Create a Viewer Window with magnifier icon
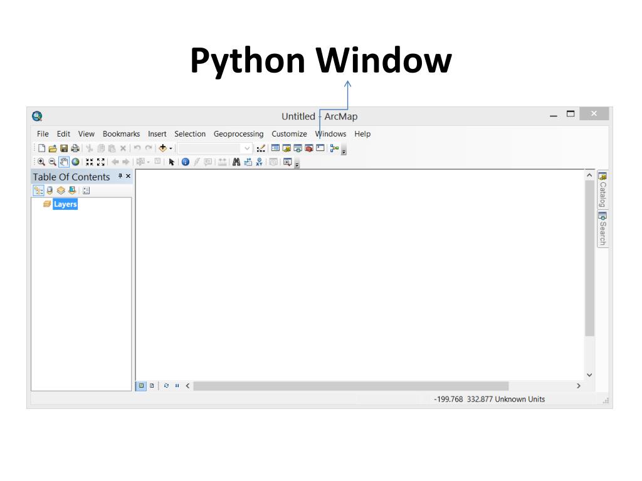The height and width of the screenshot is (481, 642). click(287, 162)
